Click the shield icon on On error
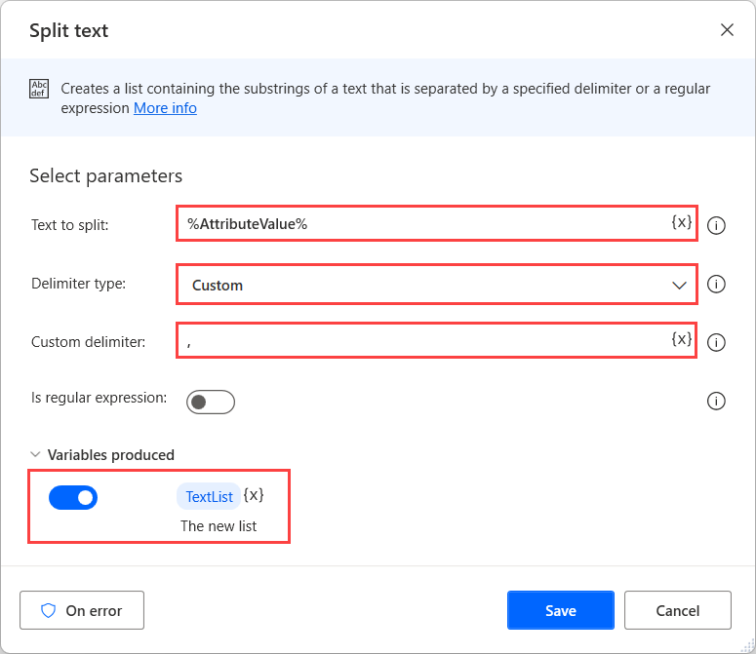The height and width of the screenshot is (654, 756). pos(49,611)
